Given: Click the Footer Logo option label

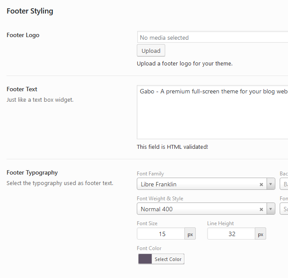Looking at the screenshot, I should (x=23, y=35).
